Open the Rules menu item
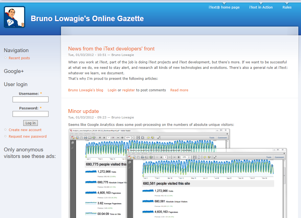Image resolution: width=301 pixels, height=218 pixels. 287,7
